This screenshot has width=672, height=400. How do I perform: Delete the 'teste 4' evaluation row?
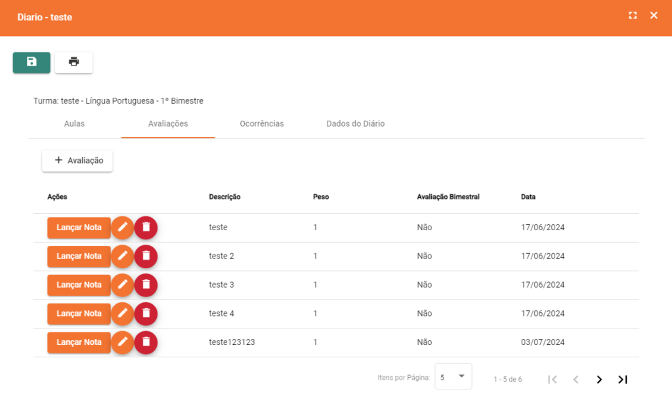[x=146, y=314]
